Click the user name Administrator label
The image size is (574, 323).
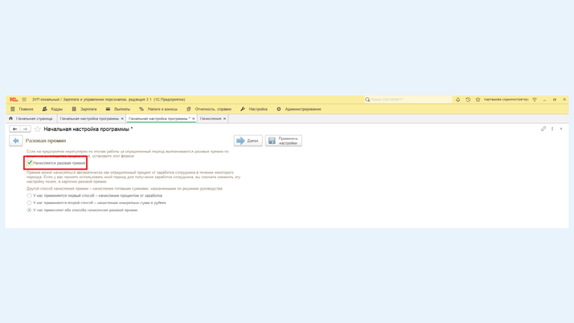coord(506,100)
